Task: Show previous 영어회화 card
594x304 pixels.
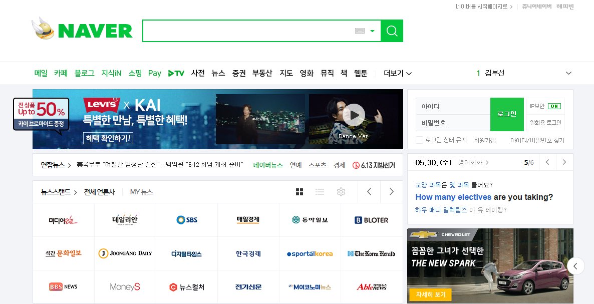Action: (x=547, y=162)
